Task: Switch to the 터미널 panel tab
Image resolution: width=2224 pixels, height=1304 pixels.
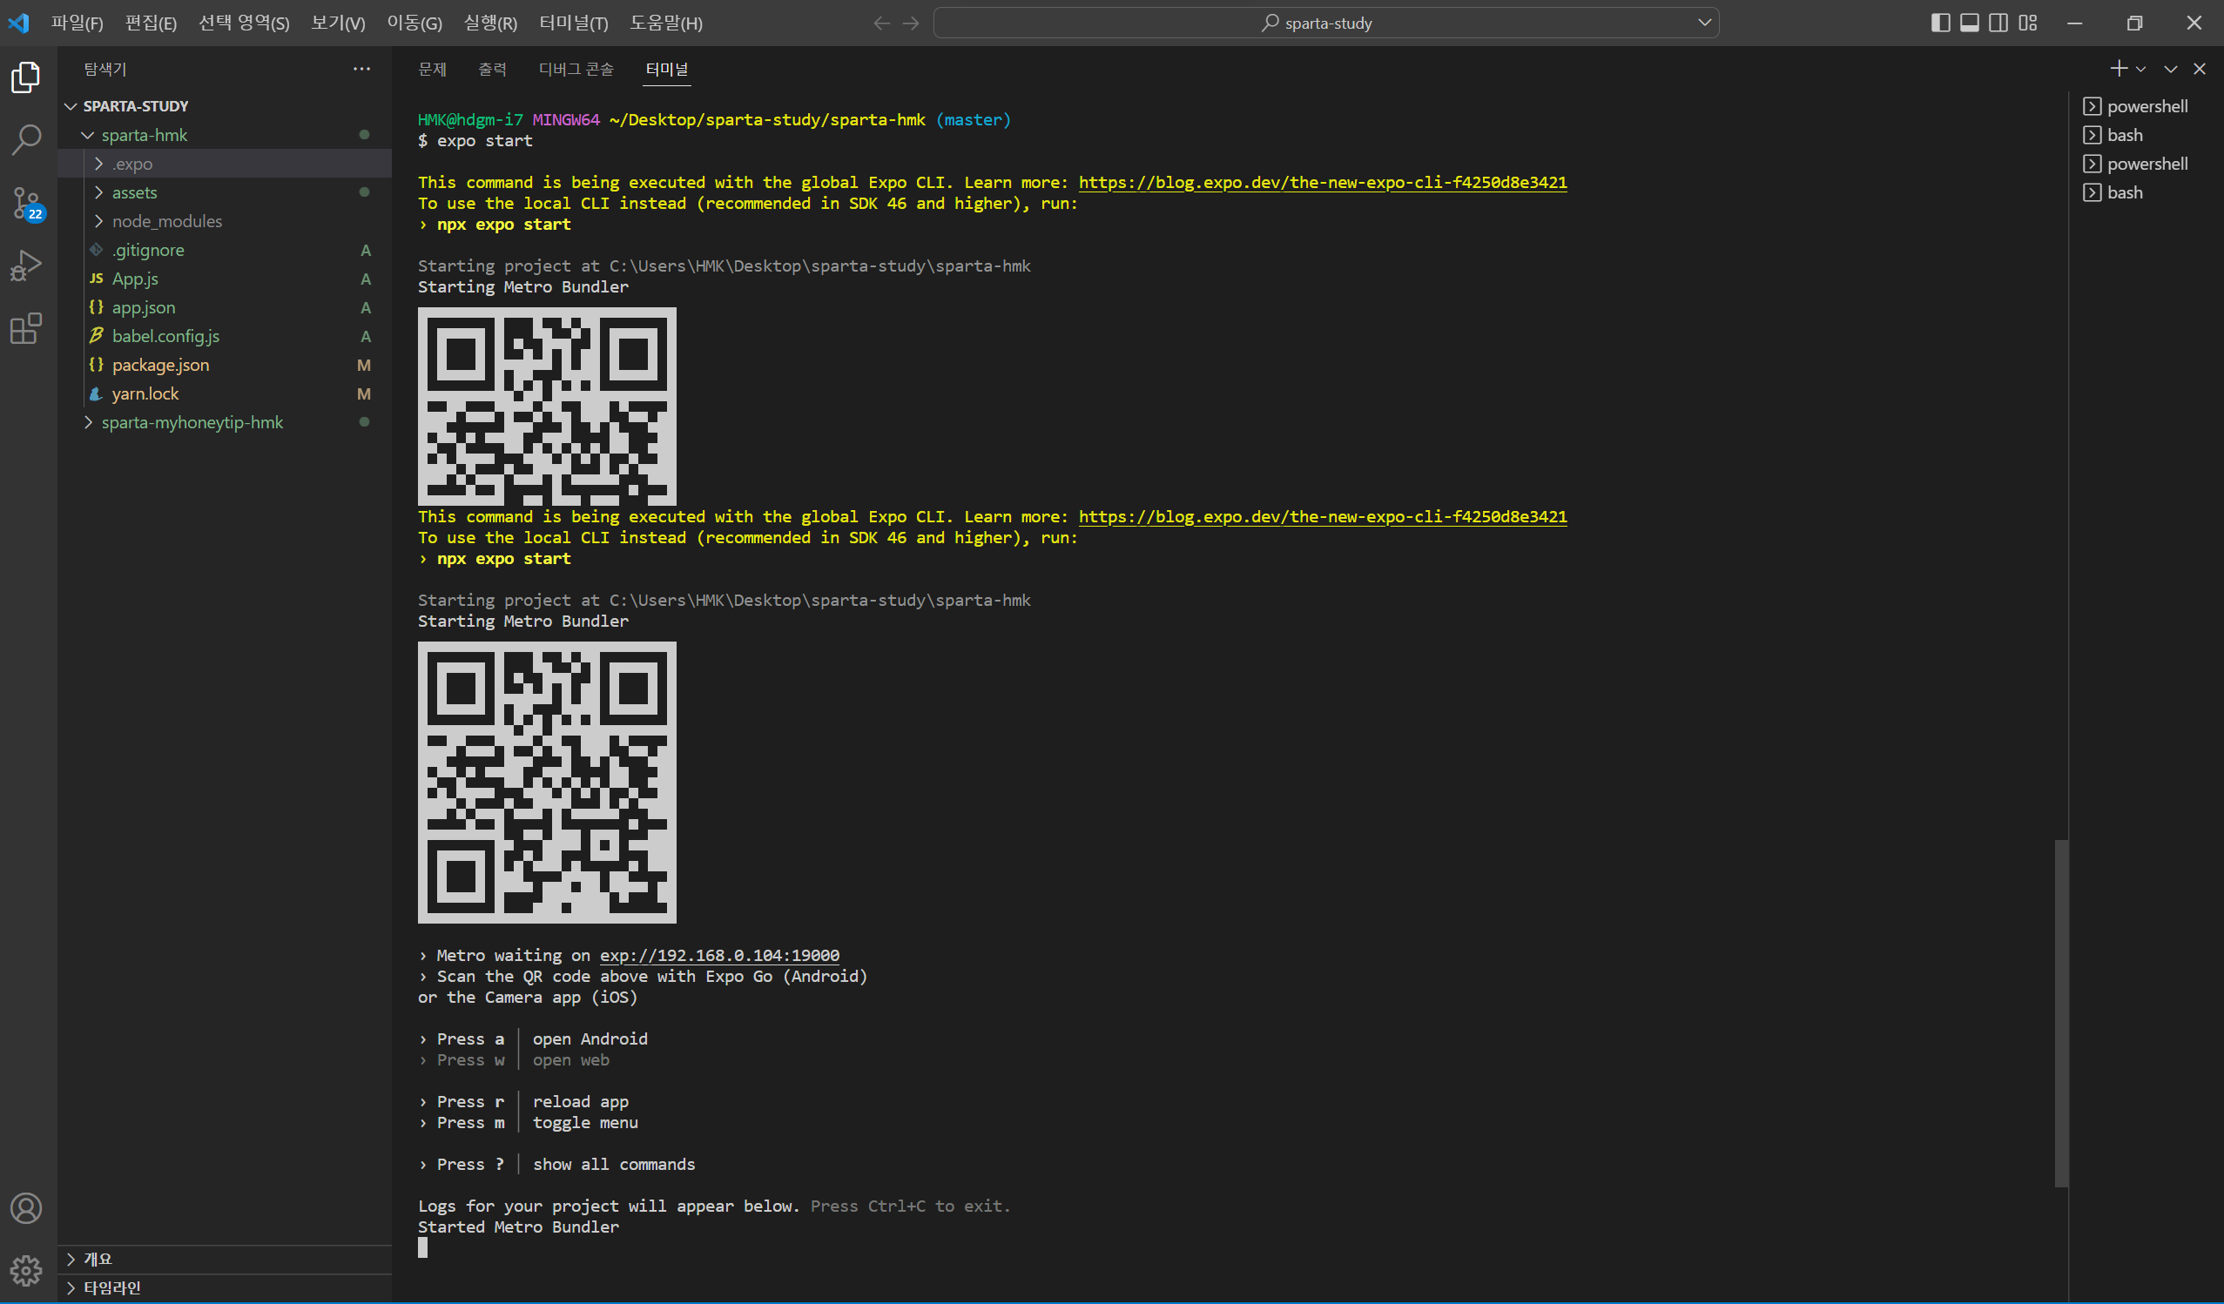Action: pos(667,69)
